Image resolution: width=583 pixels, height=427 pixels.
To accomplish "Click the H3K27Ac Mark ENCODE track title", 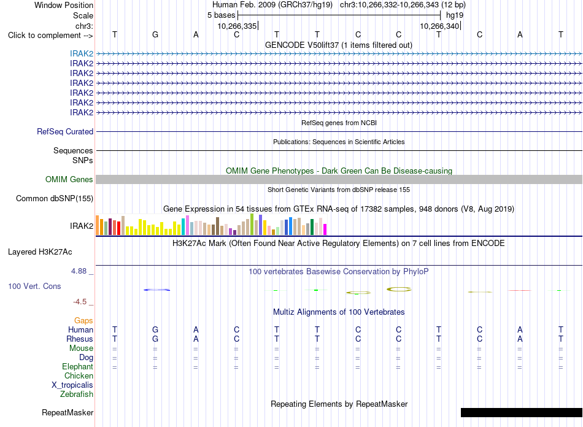I will click(339, 244).
